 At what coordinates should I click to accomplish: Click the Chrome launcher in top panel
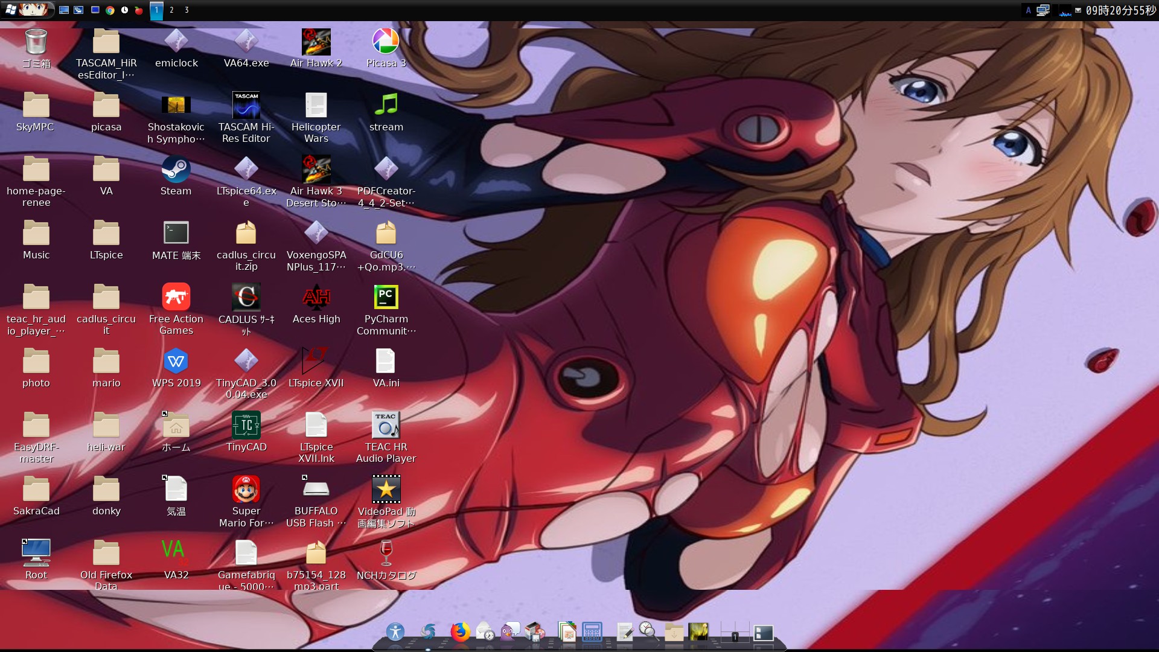pos(110,10)
